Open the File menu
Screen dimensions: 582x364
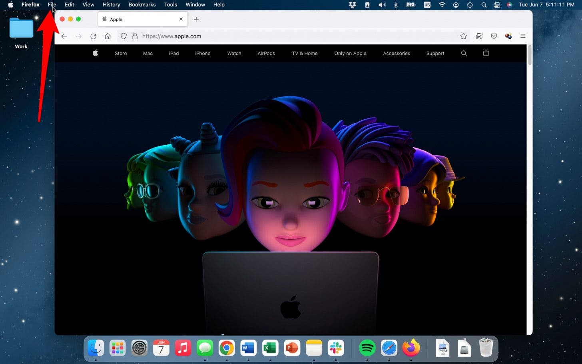coord(52,5)
